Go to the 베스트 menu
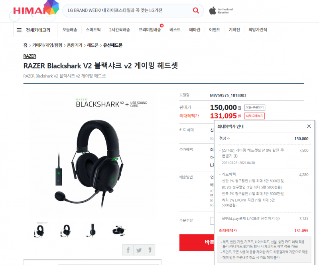 175,30
